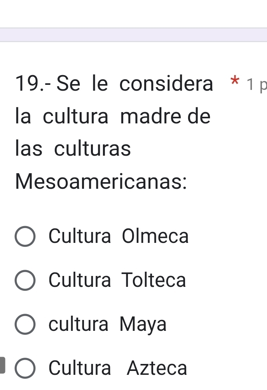
Task: Click the blank white area above the lavender band
Action: 133,14
